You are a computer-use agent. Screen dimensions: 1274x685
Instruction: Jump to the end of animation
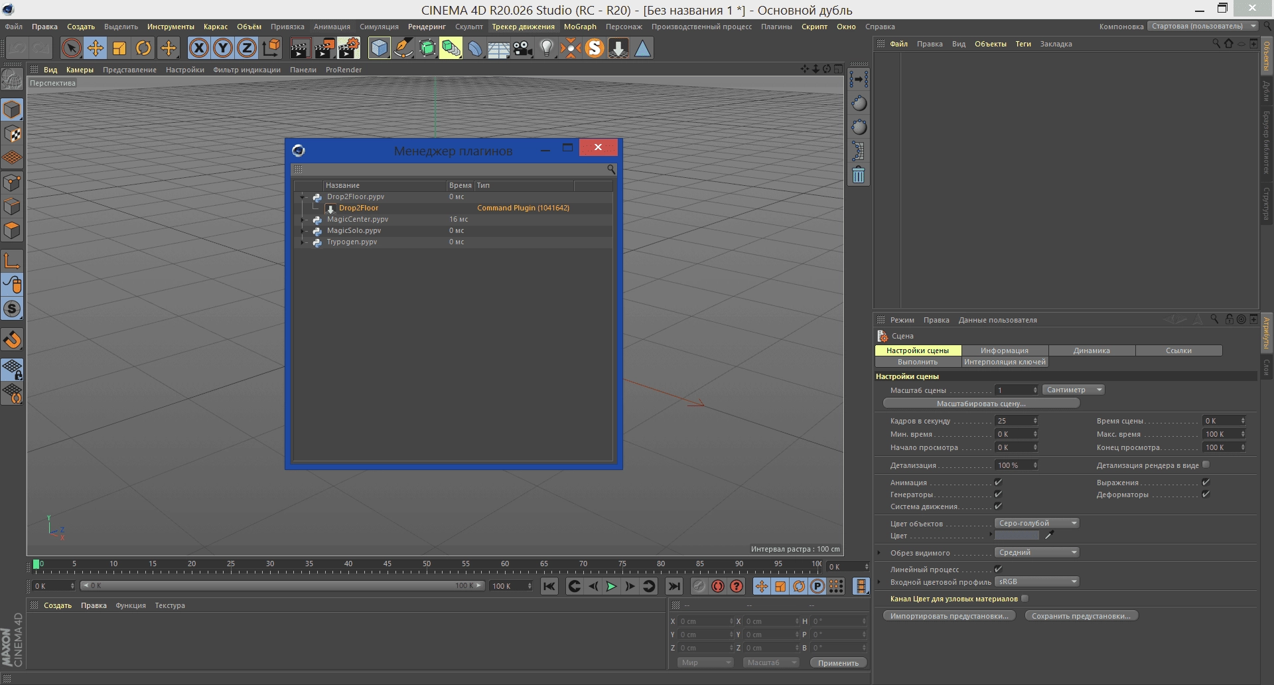point(674,586)
